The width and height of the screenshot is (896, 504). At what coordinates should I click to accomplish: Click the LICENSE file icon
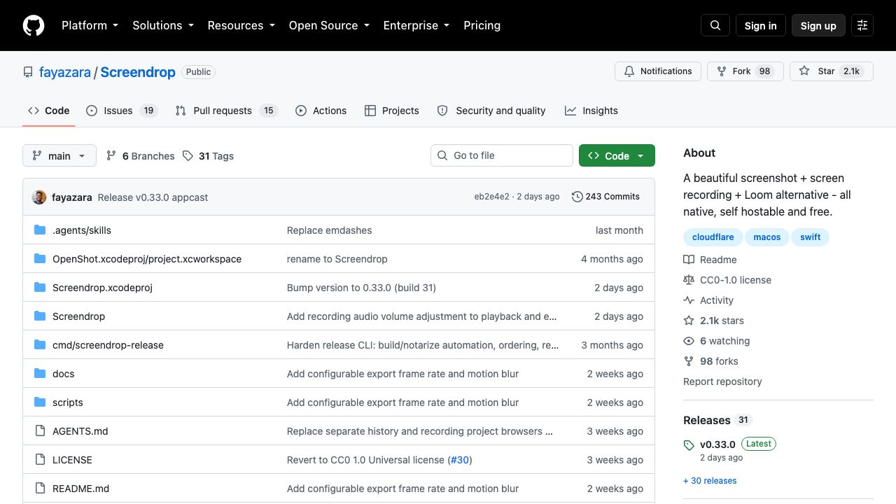point(40,460)
